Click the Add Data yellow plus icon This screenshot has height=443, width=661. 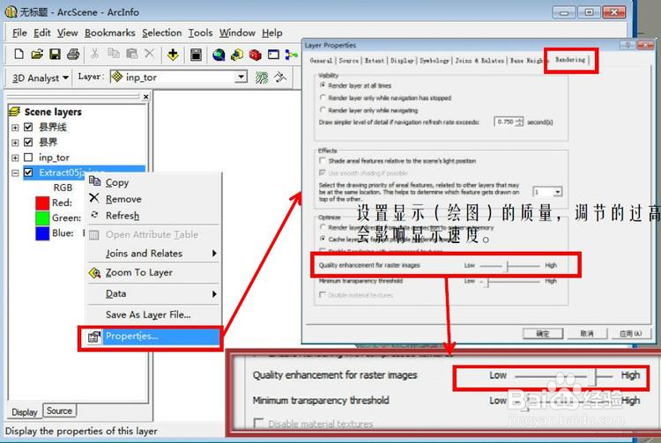173,55
